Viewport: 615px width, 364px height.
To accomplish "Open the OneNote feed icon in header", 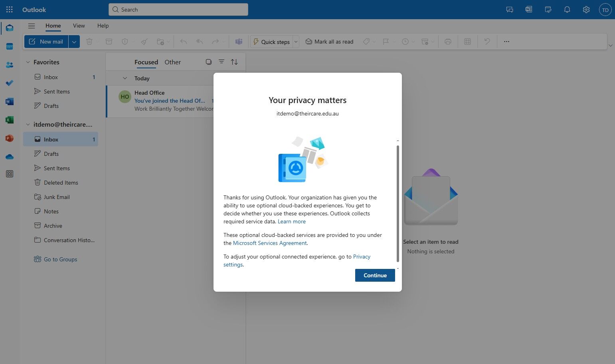I will pyautogui.click(x=529, y=10).
